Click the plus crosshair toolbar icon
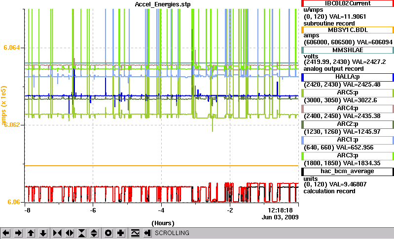The image size is (394, 239). pos(121,233)
